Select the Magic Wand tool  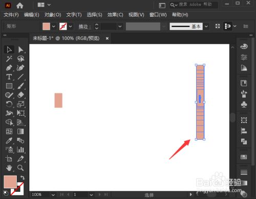pos(9,59)
